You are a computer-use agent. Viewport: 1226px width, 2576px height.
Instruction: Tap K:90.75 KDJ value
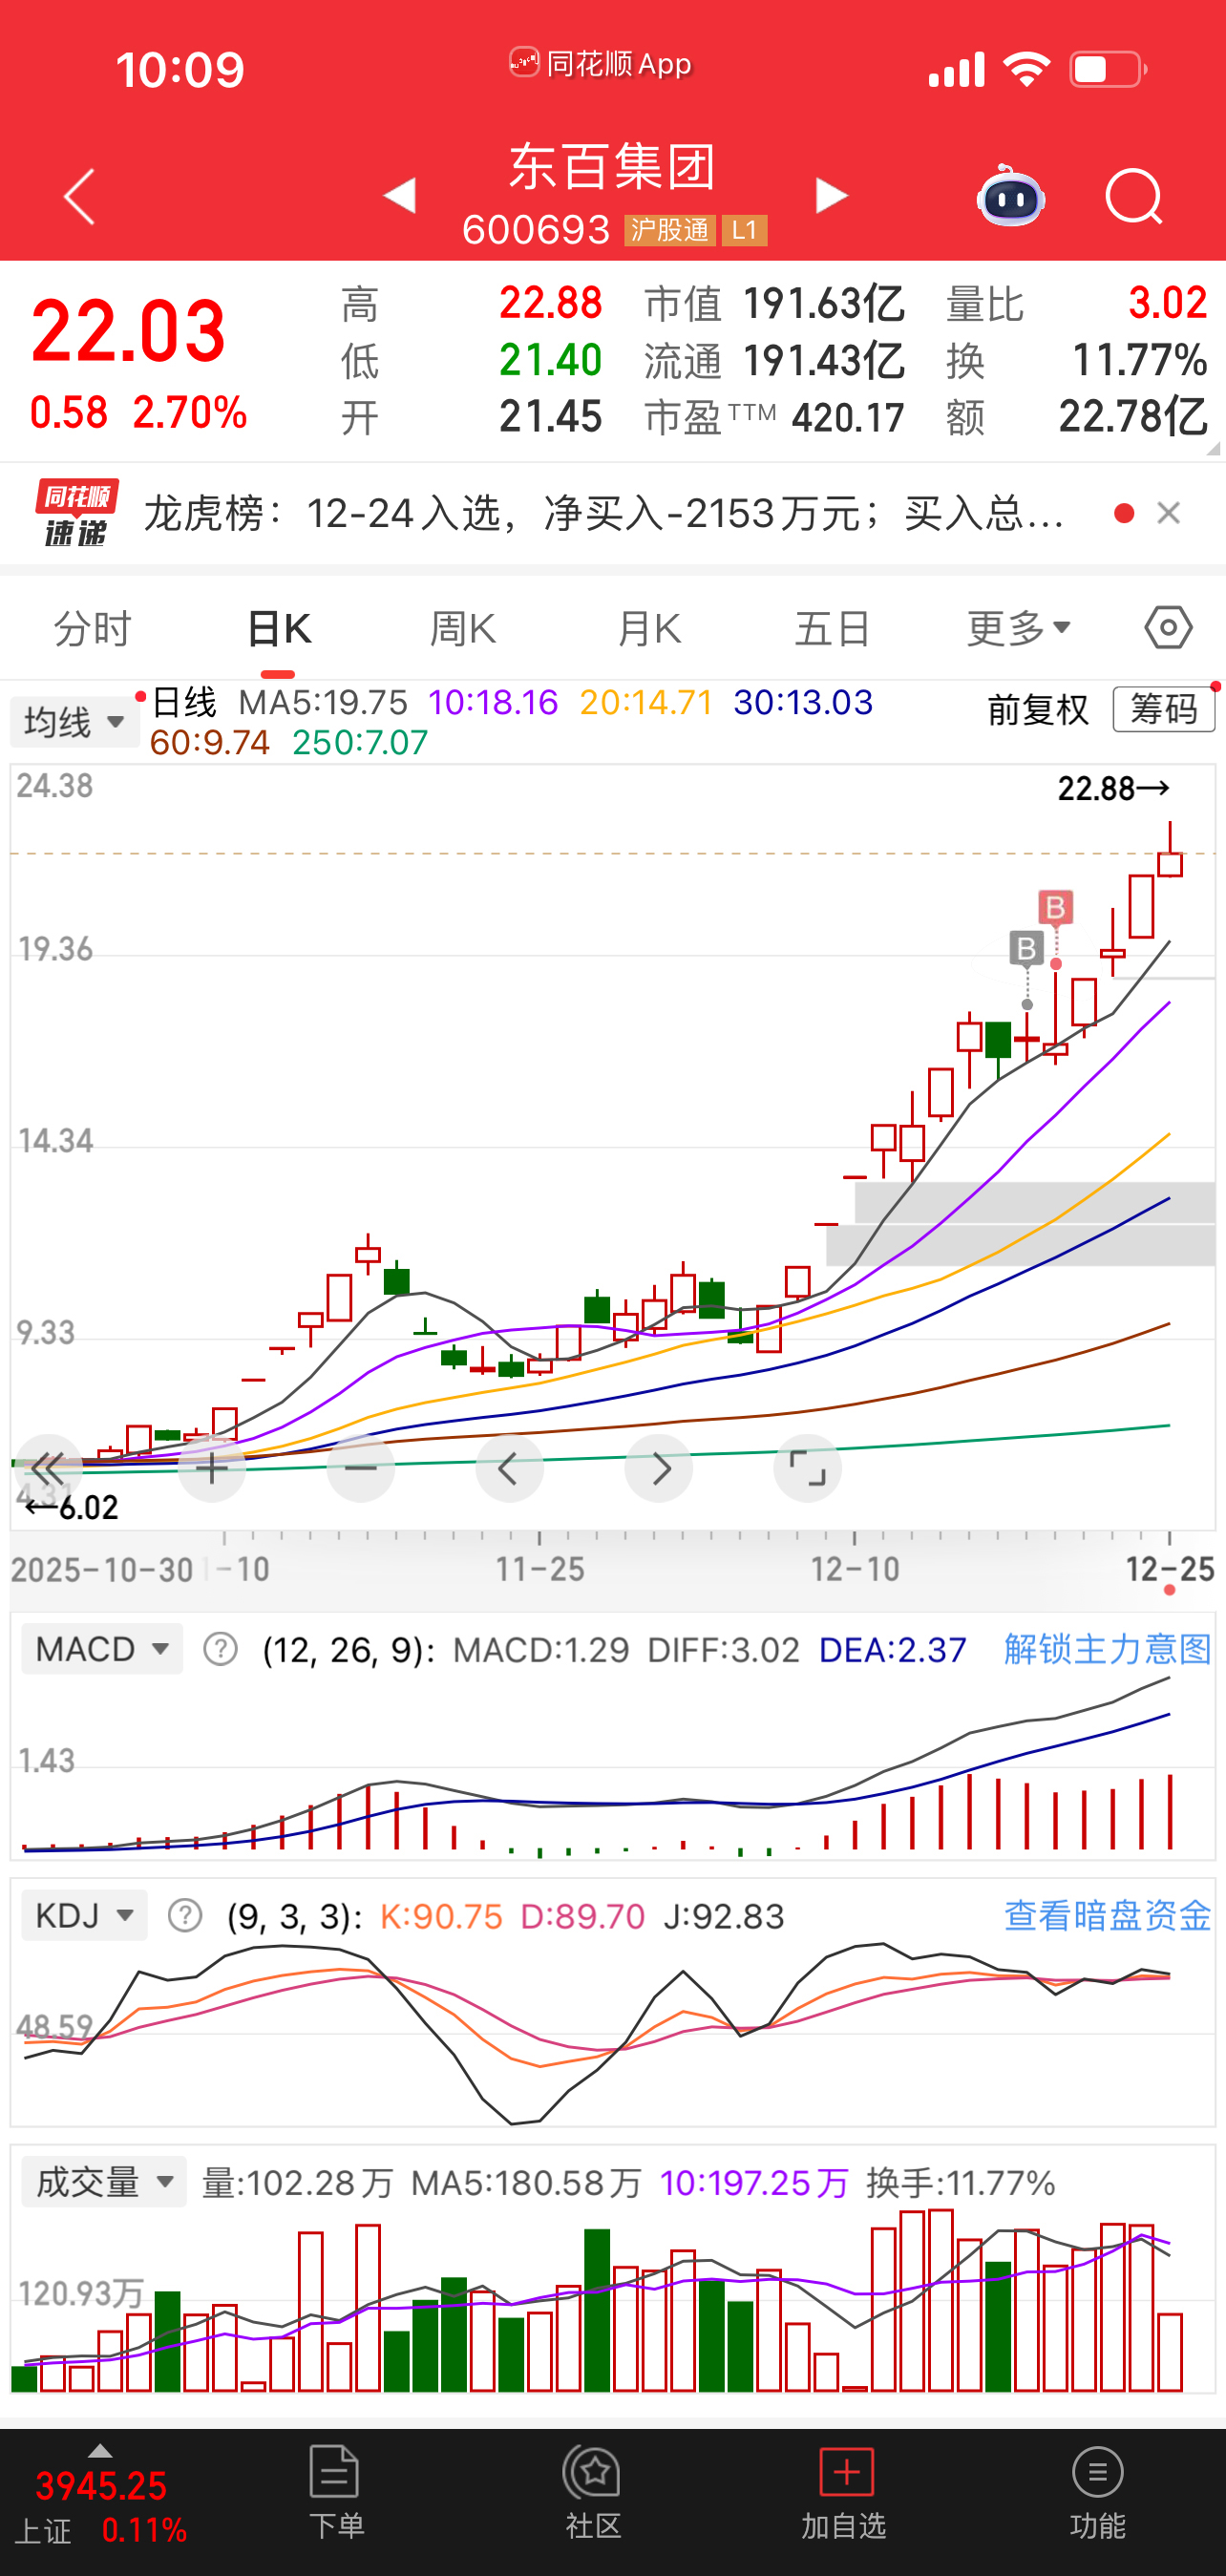[441, 1917]
